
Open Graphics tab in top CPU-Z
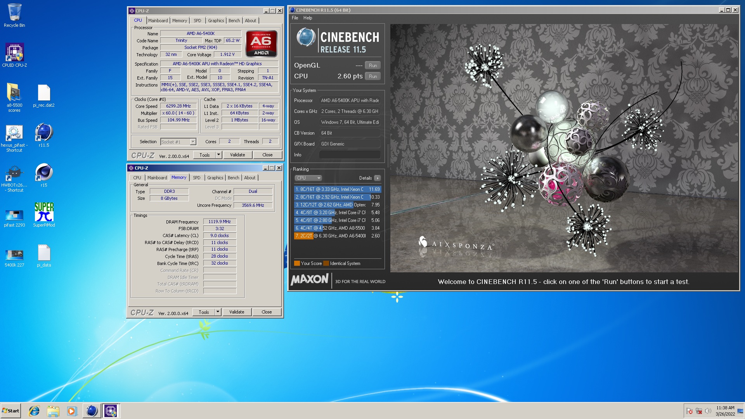pyautogui.click(x=216, y=21)
